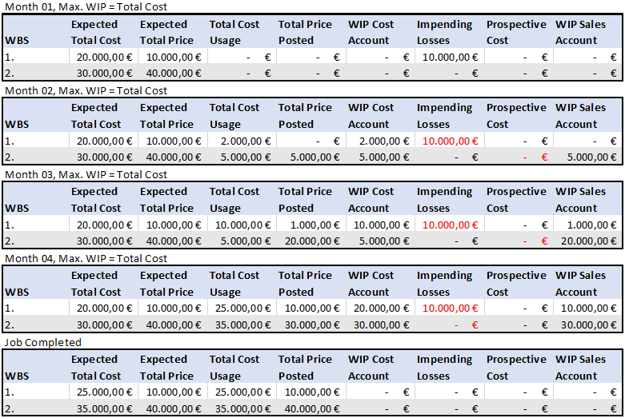Select Month 03 Total Cost Usage 10.000,00 € cell
The image size is (625, 418).
[x=240, y=225]
